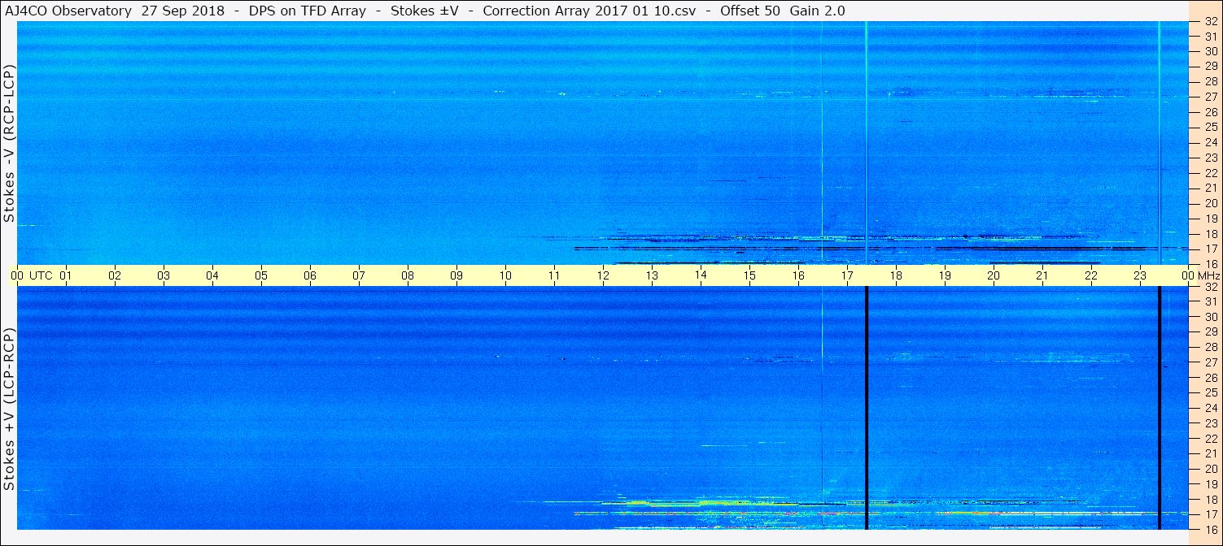Click 22 MHz label on upper Stokes -V scale
Viewport: 1223px width, 546px height.
pos(1210,173)
